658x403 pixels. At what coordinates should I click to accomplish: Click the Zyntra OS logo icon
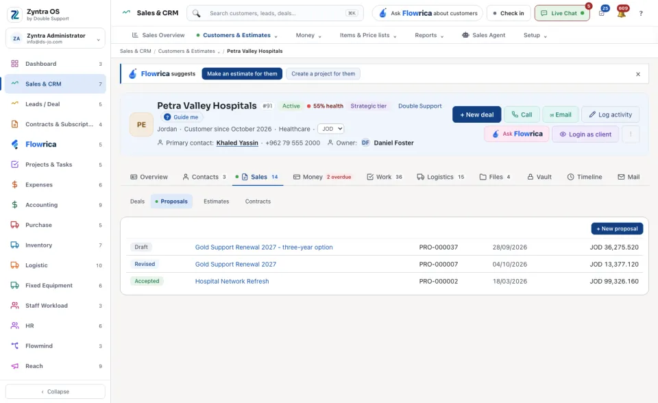(x=14, y=14)
